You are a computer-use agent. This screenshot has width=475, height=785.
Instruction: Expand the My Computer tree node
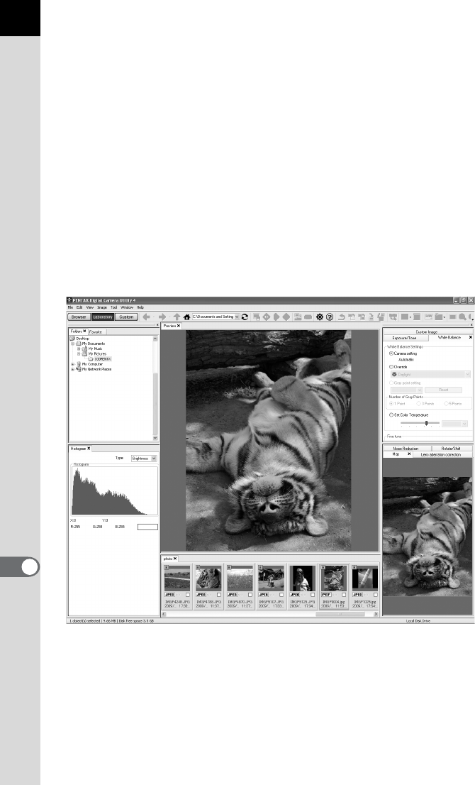[72, 365]
